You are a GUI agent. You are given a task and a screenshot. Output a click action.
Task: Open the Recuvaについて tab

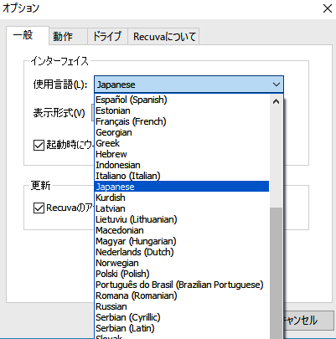point(163,36)
